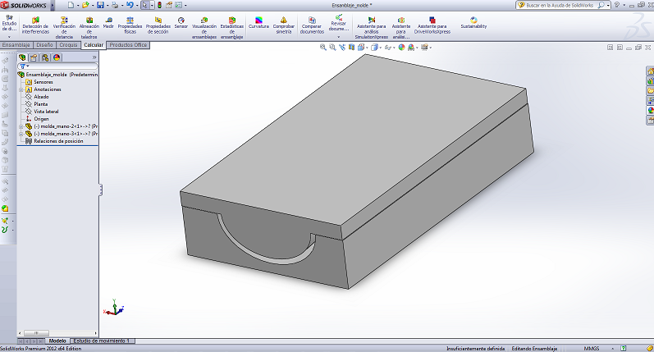This screenshot has height=352, width=654.
Task: Launch Asistente para análisis SimulationXpress
Action: pos(371,28)
